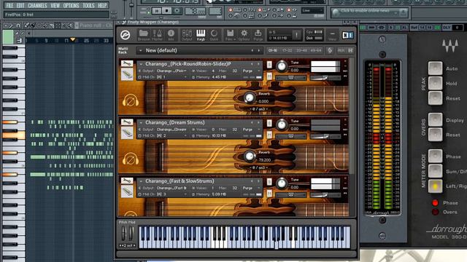Click the Tune knob on Pick-RoundRobin instrument
The image size is (467, 262).
coord(282,66)
